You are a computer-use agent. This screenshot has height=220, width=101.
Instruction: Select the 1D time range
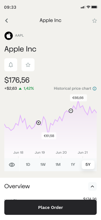tap(28, 164)
